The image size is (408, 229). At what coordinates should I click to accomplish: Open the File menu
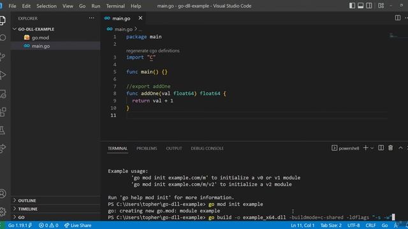(12, 6)
